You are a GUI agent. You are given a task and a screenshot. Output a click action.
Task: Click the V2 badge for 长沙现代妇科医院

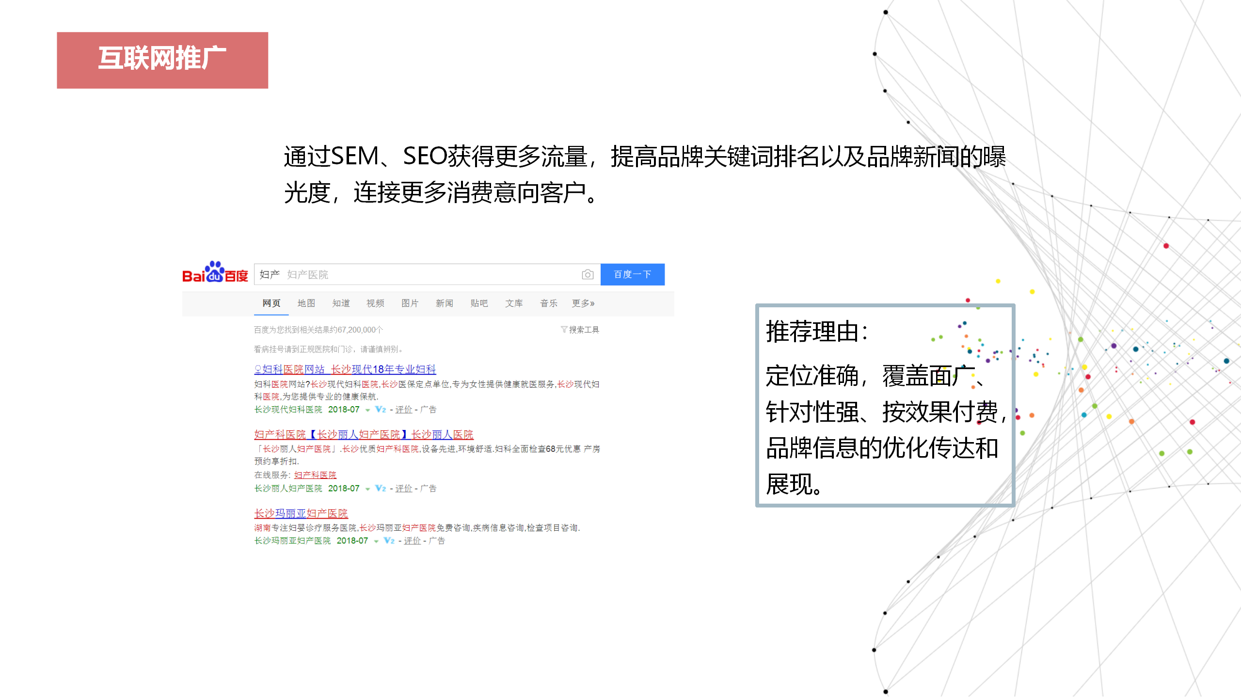click(381, 410)
